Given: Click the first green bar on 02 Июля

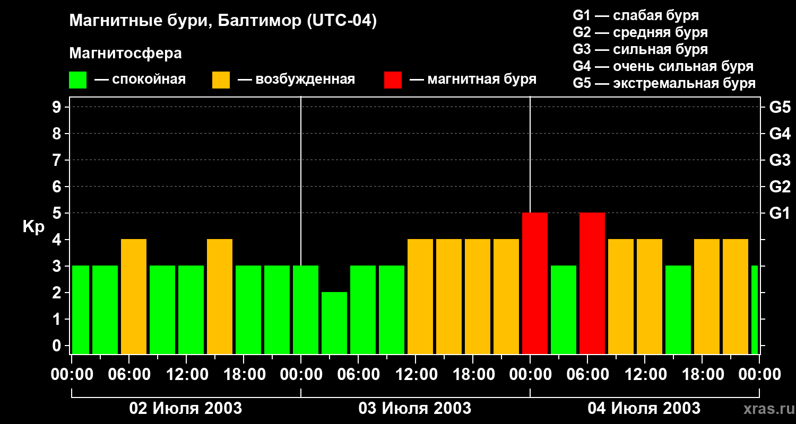Looking at the screenshot, I should 81,310.
